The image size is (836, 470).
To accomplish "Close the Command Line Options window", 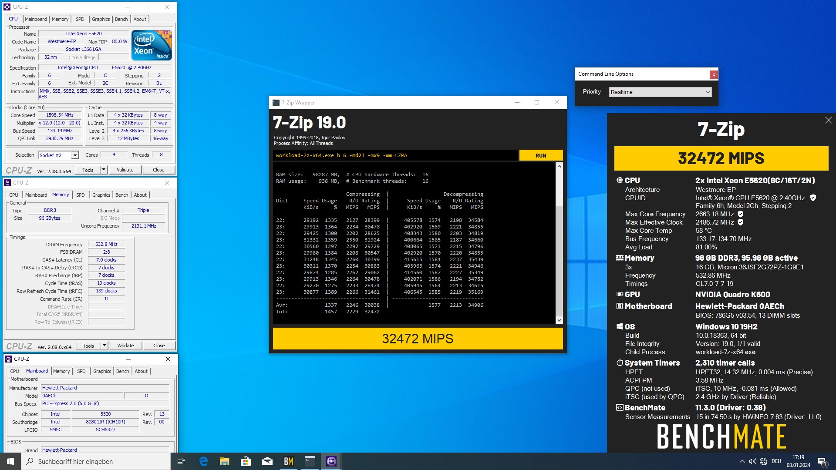I will pyautogui.click(x=714, y=74).
